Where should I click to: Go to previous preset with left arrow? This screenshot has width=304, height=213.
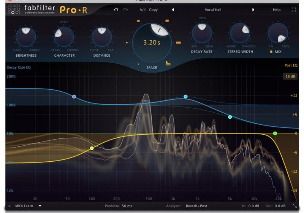tap(173, 10)
